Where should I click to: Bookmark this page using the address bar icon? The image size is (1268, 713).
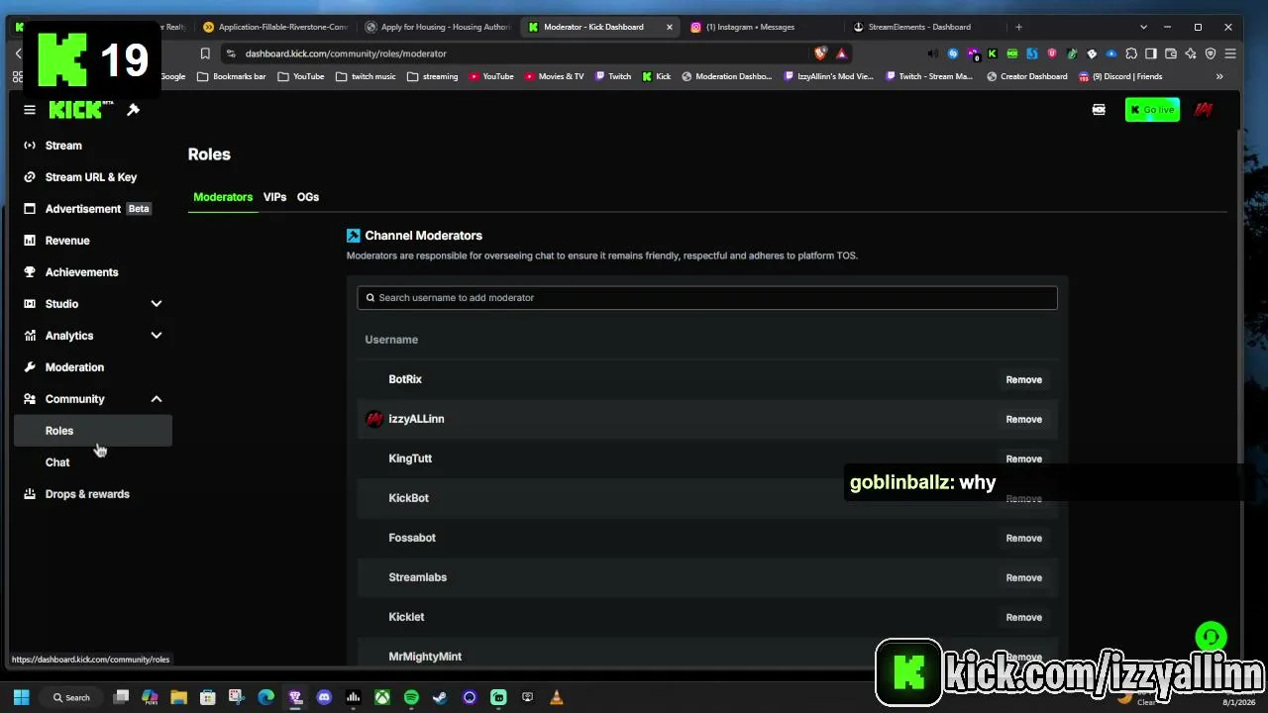pos(205,53)
